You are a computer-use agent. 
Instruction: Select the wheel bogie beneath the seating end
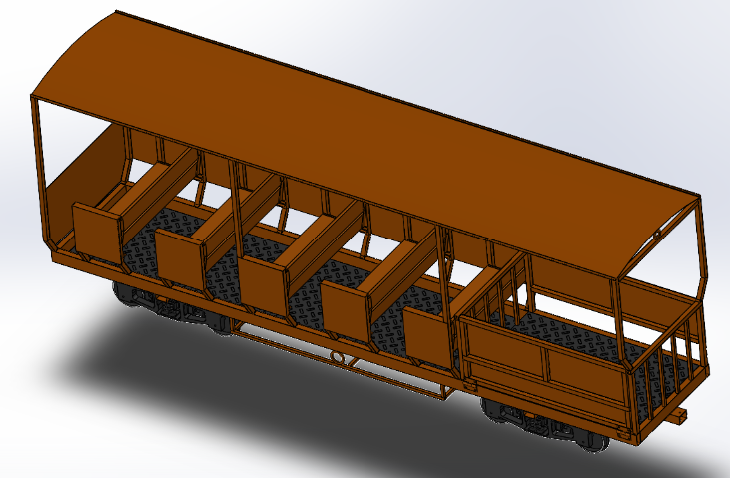coord(170,307)
